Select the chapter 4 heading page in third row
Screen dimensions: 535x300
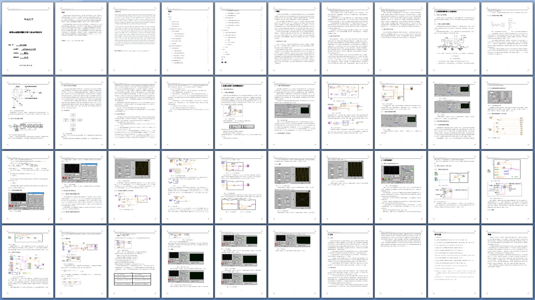point(400,187)
